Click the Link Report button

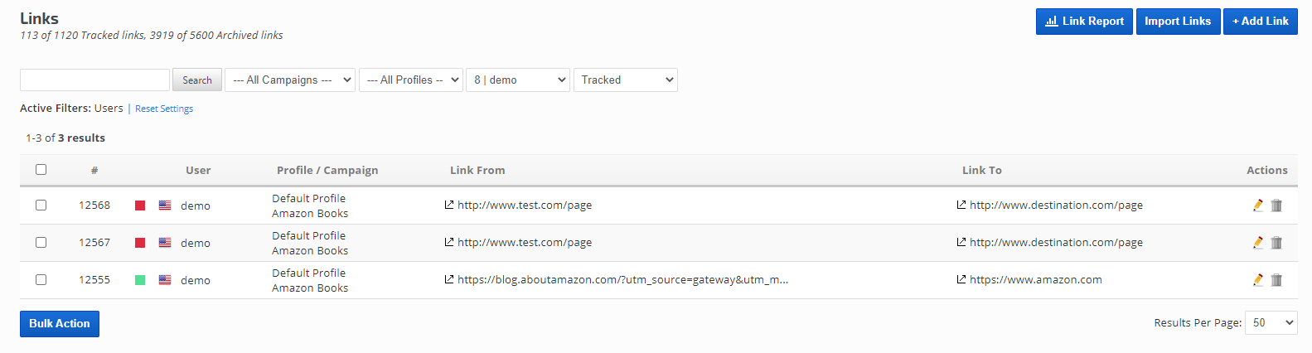[x=1085, y=22]
